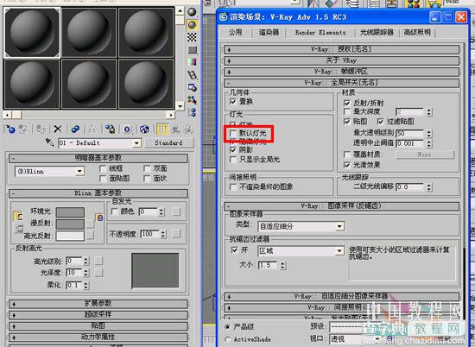
Task: Click the Standard material type button
Action: click(168, 143)
